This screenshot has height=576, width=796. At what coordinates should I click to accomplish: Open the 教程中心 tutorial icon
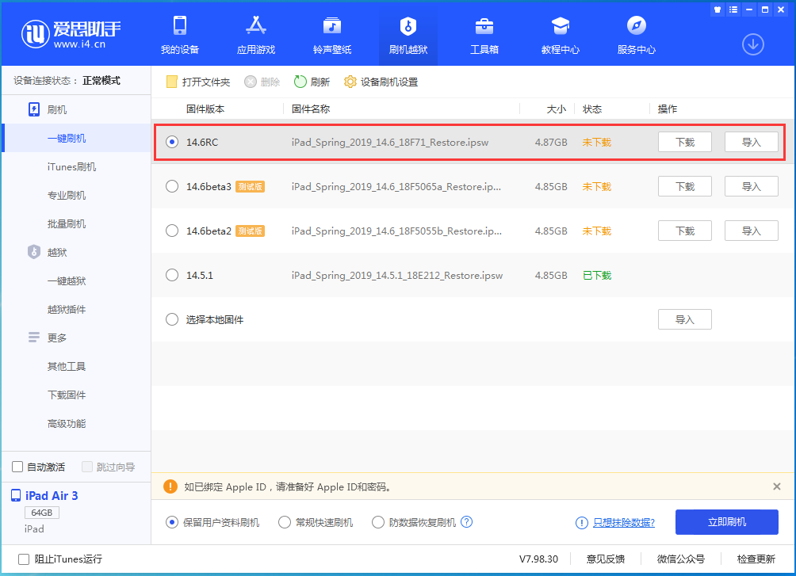[x=561, y=26]
